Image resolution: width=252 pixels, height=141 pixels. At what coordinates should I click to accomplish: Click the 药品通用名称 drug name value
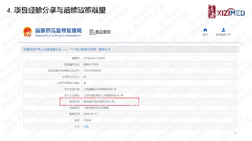91,64
